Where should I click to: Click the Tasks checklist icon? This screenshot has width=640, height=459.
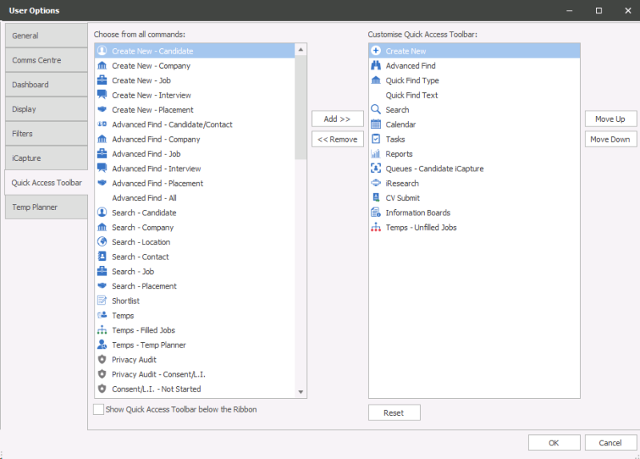[x=376, y=139]
